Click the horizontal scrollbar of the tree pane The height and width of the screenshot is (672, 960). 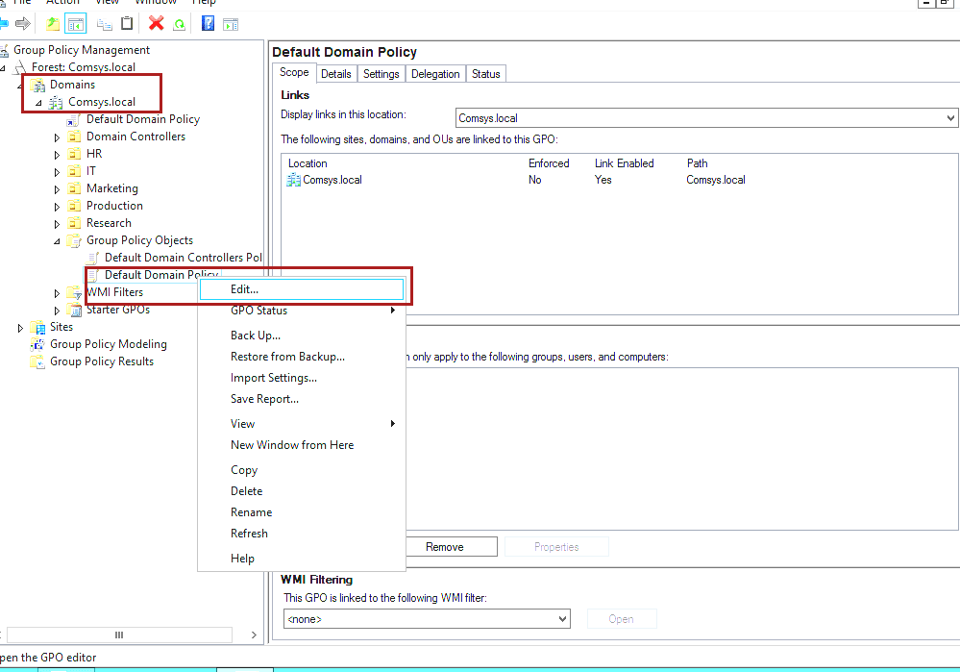pos(120,635)
